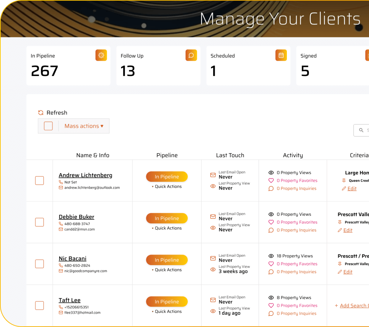Viewport: 369px width, 327px height.
Task: Click inside the search input field
Action: click(x=366, y=130)
